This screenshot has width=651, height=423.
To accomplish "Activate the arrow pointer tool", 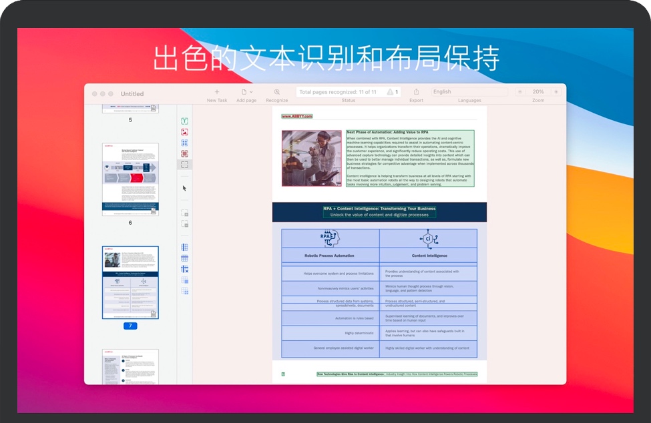I will coord(185,188).
